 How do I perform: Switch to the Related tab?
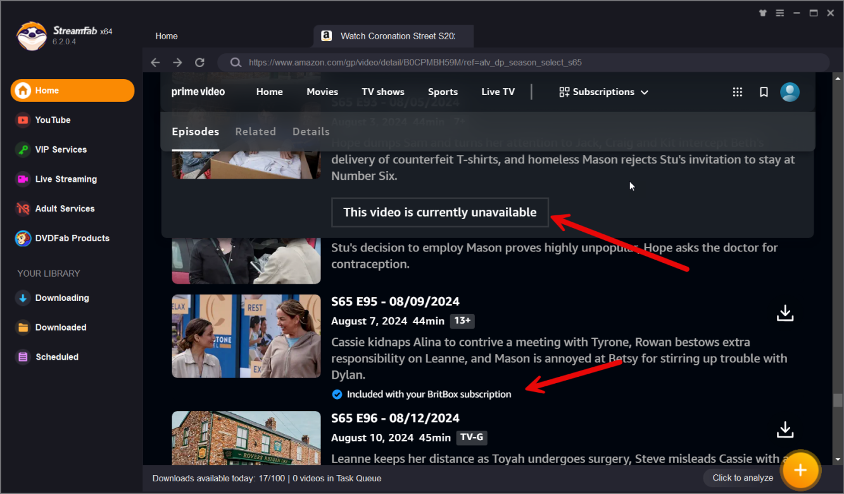coord(255,132)
